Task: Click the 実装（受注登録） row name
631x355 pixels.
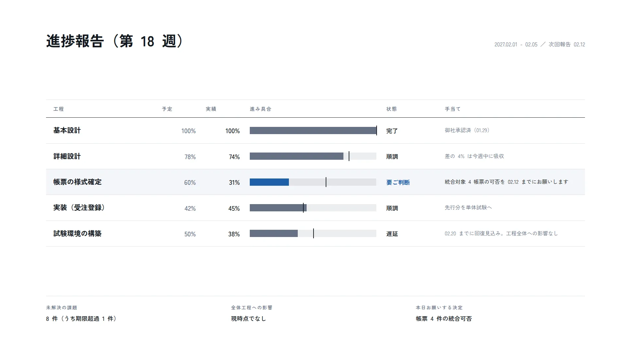Action: tap(79, 208)
